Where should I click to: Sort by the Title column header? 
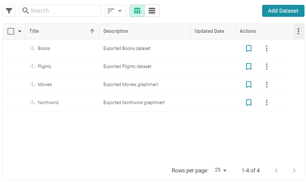pos(34,31)
